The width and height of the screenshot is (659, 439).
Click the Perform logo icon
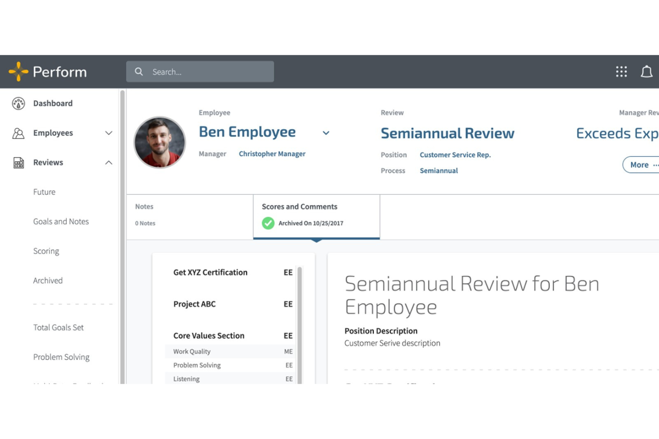[x=18, y=72]
